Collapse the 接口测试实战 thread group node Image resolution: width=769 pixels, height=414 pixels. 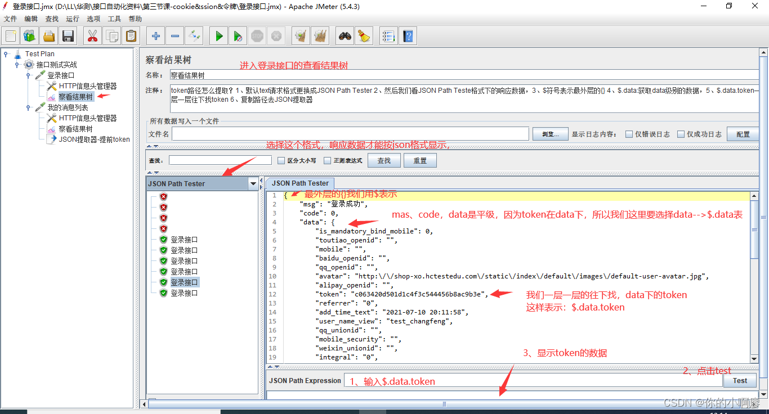(17, 65)
